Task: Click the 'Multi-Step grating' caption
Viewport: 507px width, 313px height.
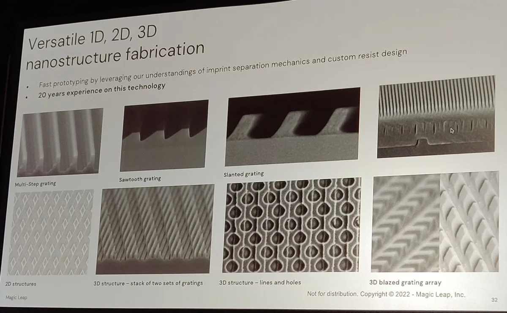Action: [35, 184]
